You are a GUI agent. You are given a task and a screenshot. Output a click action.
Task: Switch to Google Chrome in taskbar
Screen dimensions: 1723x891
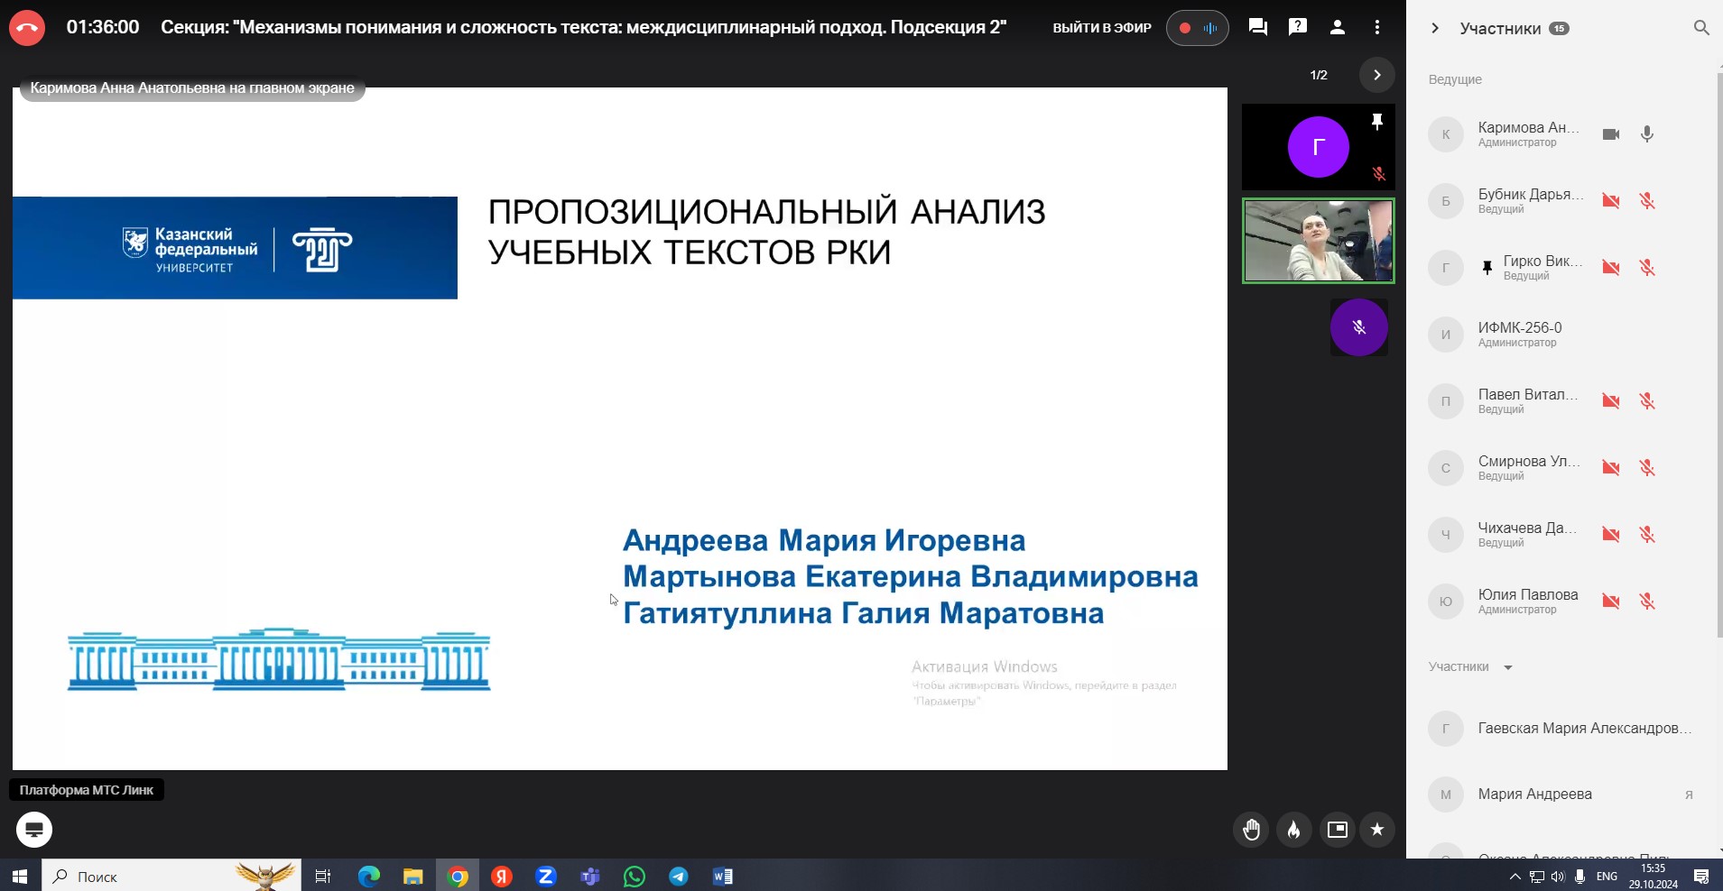pyautogui.click(x=458, y=876)
